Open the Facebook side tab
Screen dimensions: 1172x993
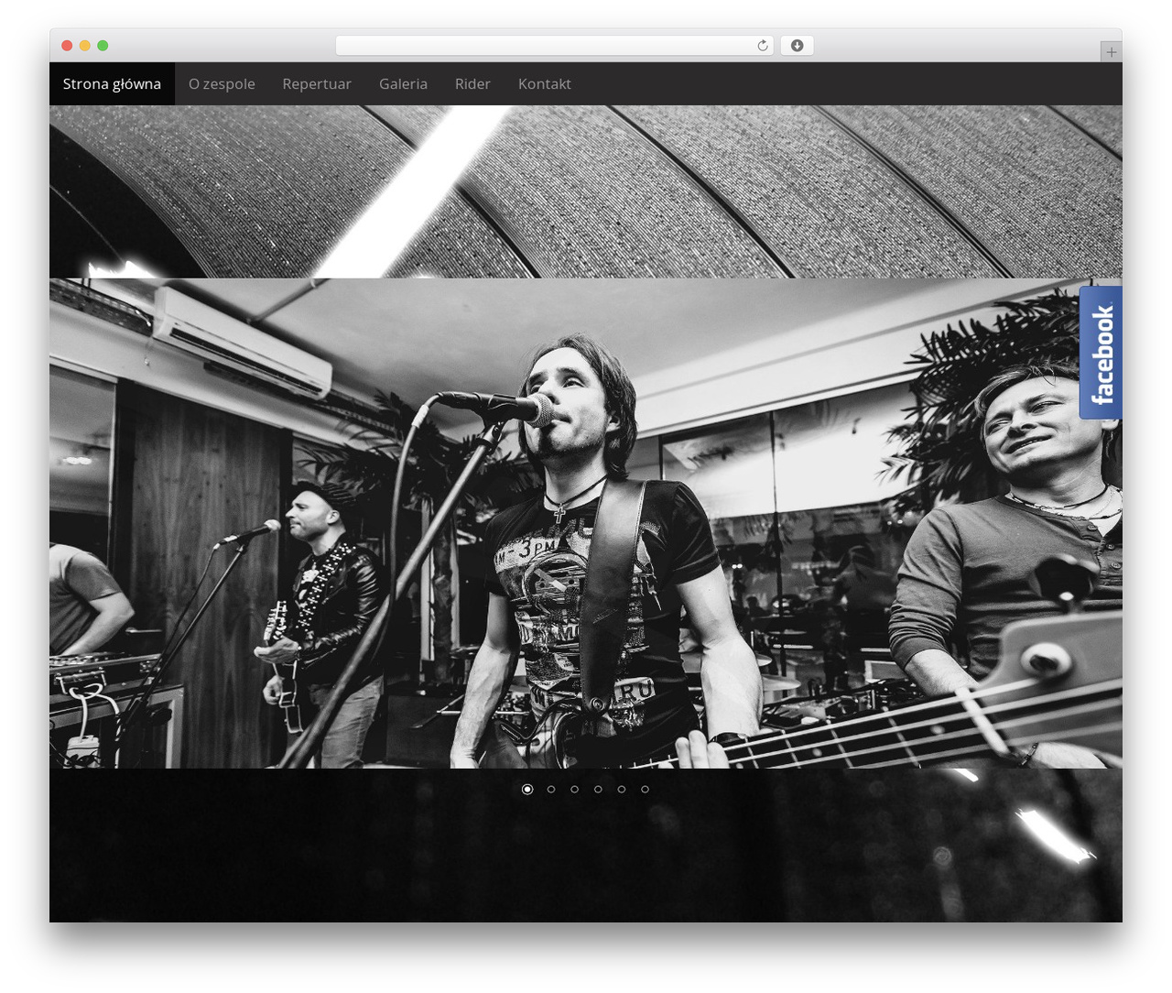click(x=1101, y=353)
